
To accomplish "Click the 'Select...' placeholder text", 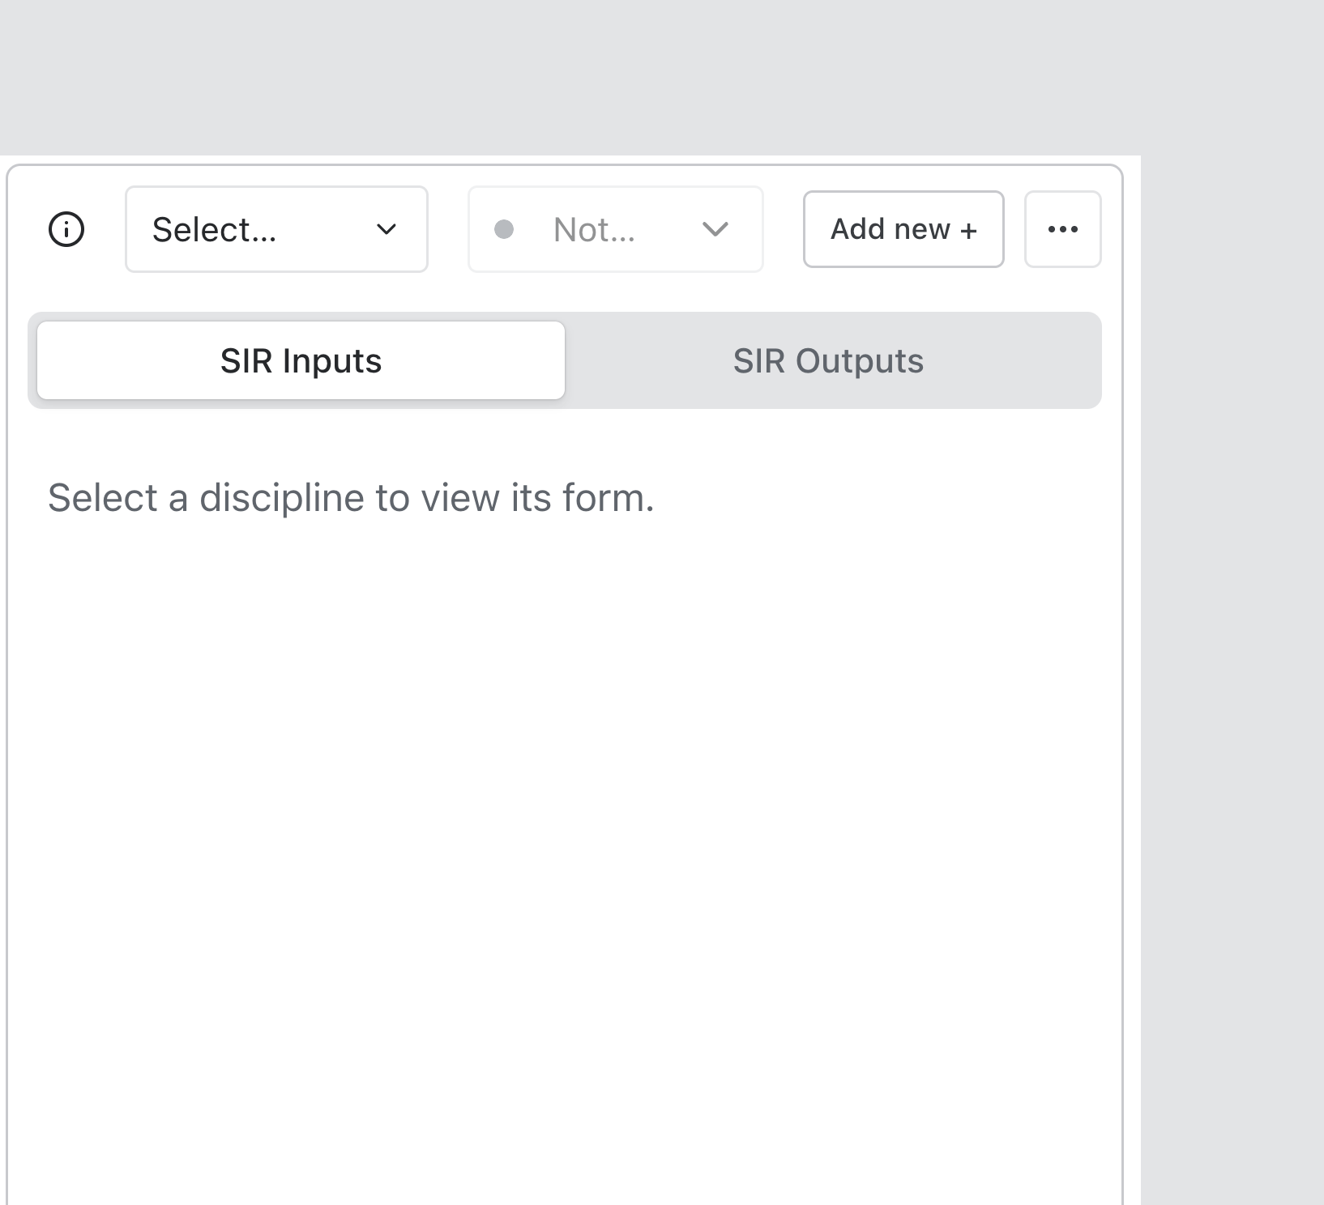I will tap(214, 230).
